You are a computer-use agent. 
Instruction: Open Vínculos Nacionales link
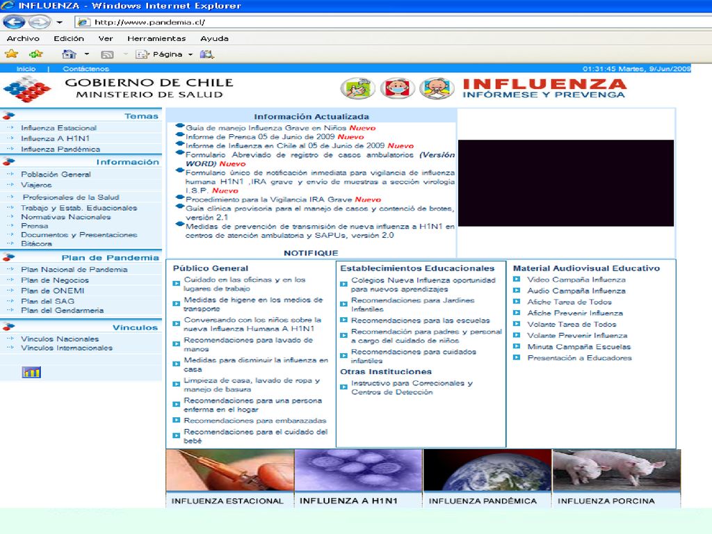point(60,339)
